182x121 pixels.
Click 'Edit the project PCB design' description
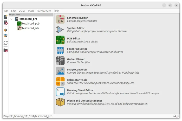click(x=82, y=42)
